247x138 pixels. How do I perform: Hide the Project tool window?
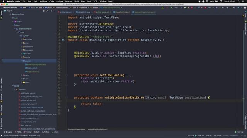pyautogui.click(x=55, y=11)
